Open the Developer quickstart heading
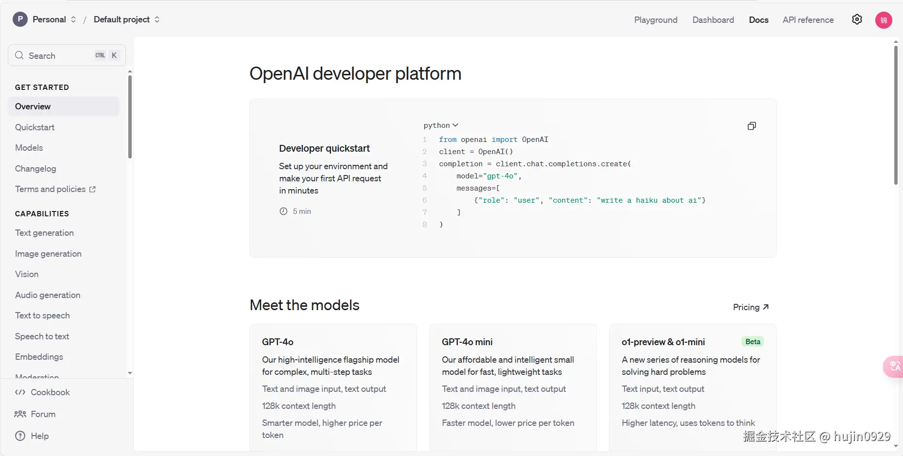Viewport: 903px width, 456px height. (324, 148)
